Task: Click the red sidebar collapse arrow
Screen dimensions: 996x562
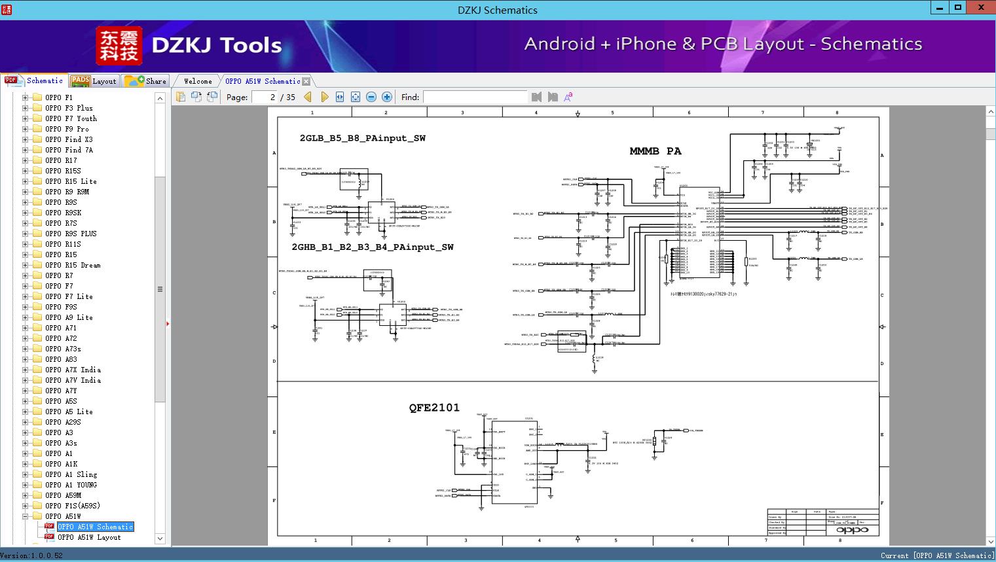Action: [x=168, y=323]
